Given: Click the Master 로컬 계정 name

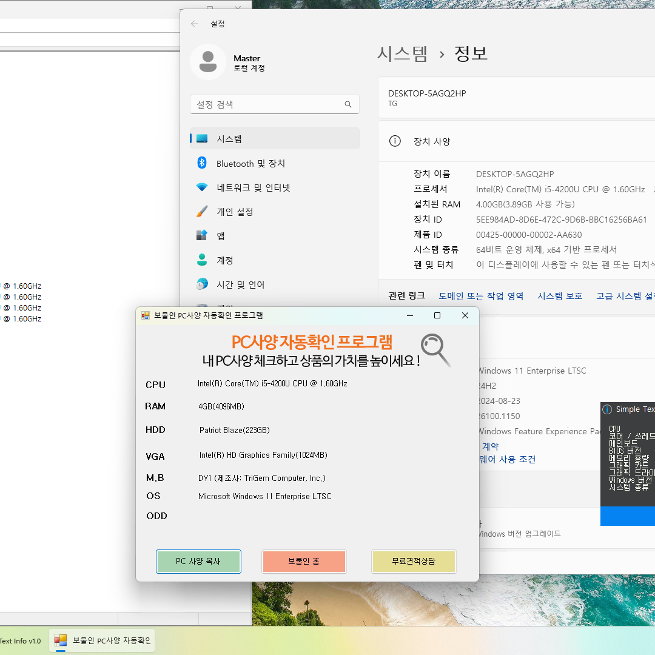Looking at the screenshot, I should pyautogui.click(x=249, y=62).
